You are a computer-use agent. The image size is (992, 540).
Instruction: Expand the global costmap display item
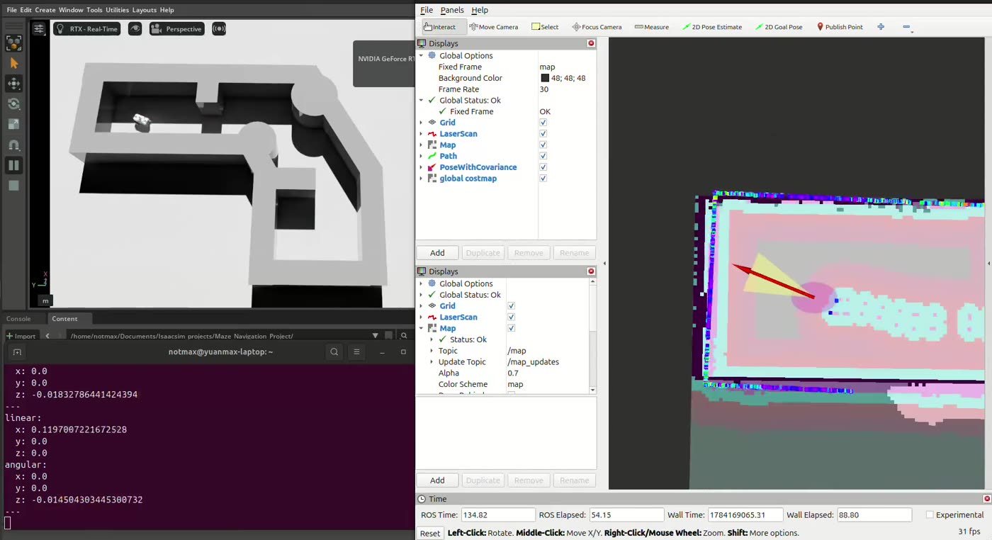[x=421, y=179]
